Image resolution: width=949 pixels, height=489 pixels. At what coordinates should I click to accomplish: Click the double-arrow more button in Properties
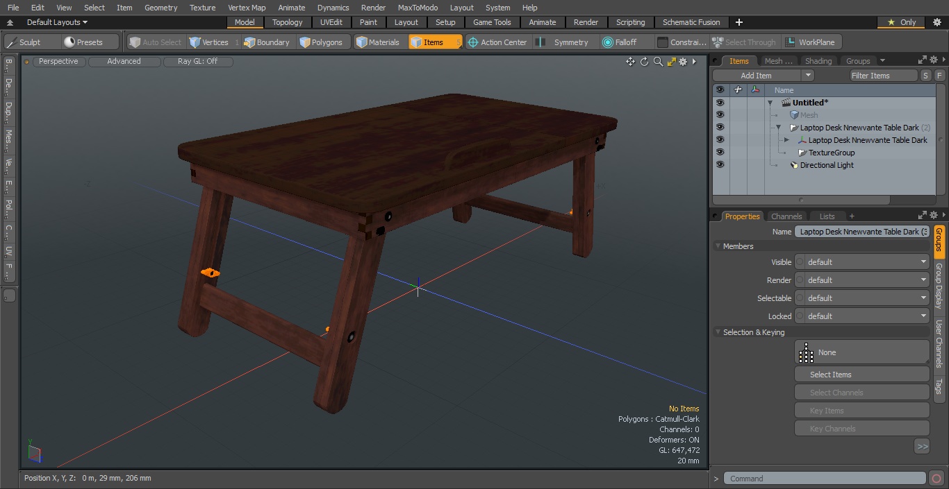[x=922, y=447]
